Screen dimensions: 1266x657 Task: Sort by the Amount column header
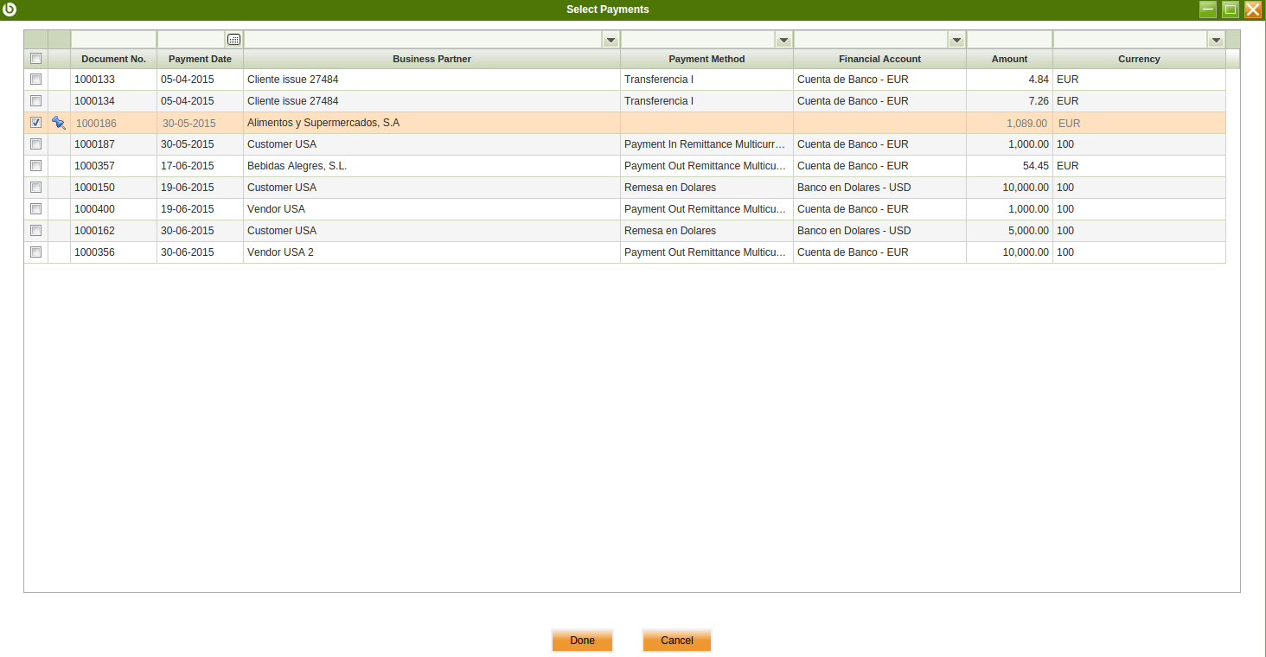click(1009, 59)
